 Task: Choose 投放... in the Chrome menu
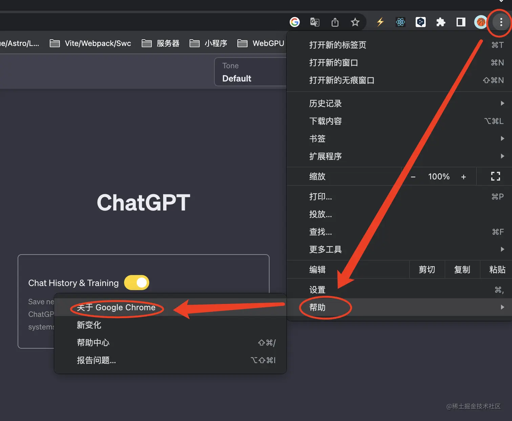click(x=399, y=214)
